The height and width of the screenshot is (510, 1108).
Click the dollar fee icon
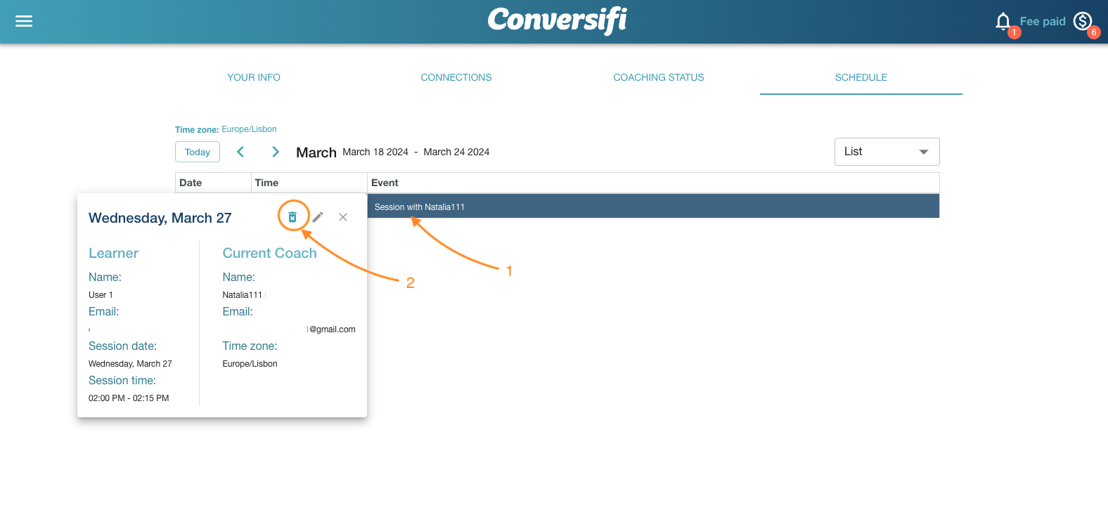1083,22
